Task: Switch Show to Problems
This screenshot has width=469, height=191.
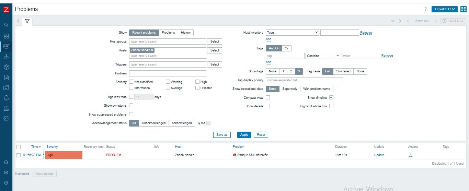Action: tap(168, 33)
